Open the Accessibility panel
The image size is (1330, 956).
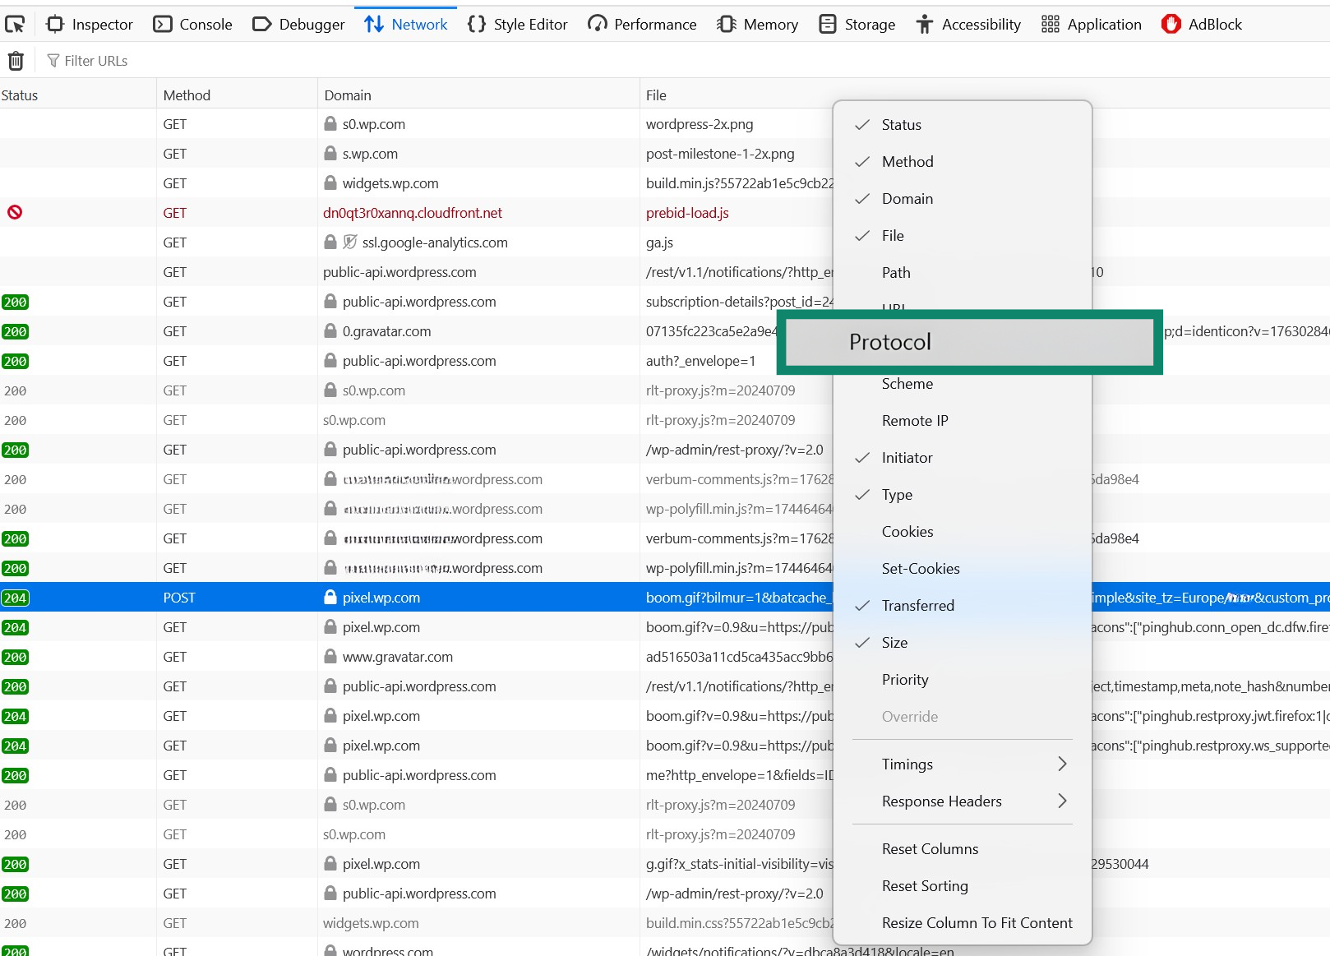(968, 24)
